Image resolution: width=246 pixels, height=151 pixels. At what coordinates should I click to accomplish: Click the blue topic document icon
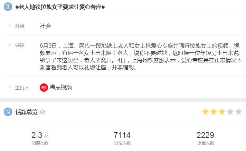tap(8, 7)
